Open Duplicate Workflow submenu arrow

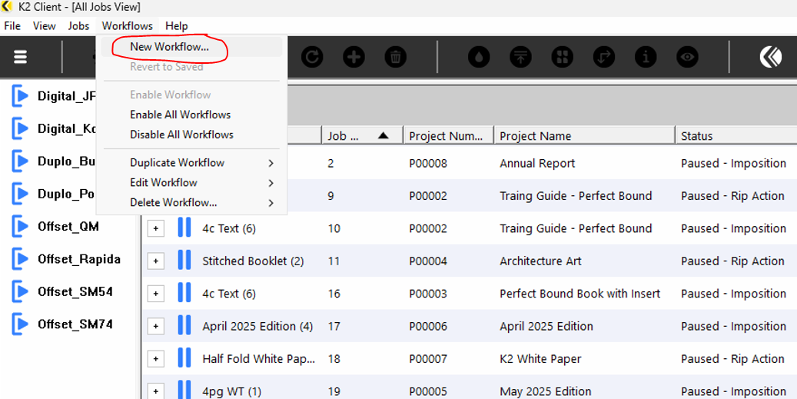click(x=271, y=163)
